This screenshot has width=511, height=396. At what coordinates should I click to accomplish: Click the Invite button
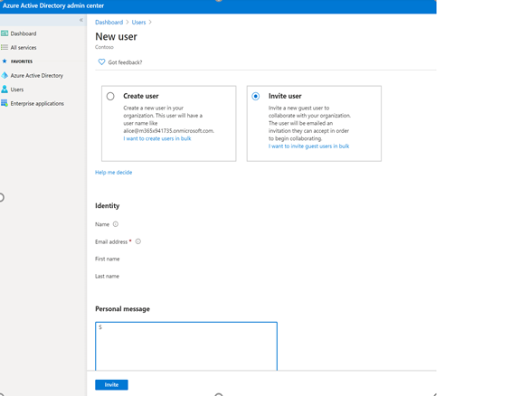(111, 384)
